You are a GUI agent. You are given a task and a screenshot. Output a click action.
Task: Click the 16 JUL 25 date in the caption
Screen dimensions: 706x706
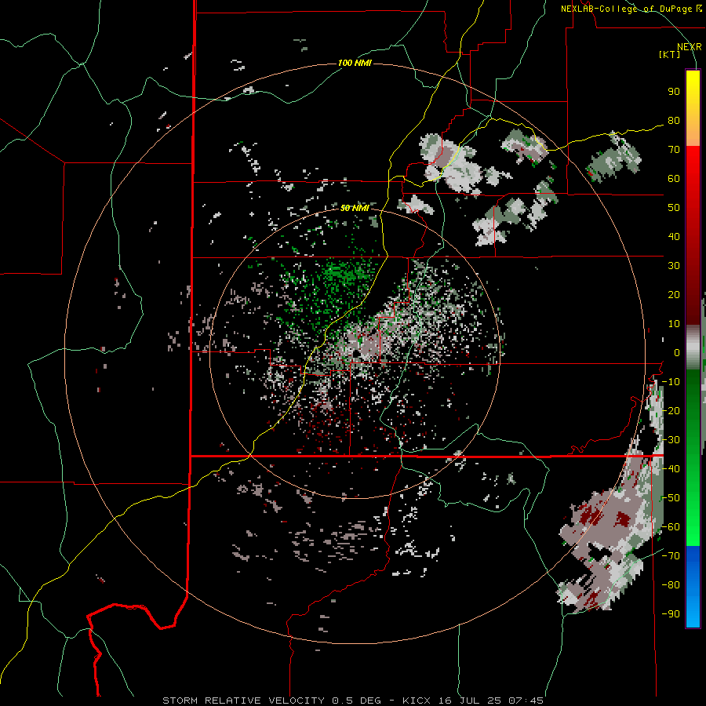(x=471, y=701)
